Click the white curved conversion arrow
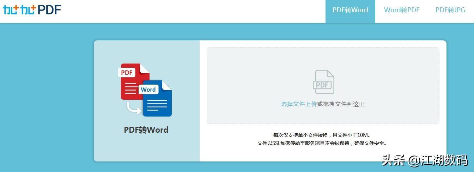Screen dimensions: 474x172 tap(133, 108)
